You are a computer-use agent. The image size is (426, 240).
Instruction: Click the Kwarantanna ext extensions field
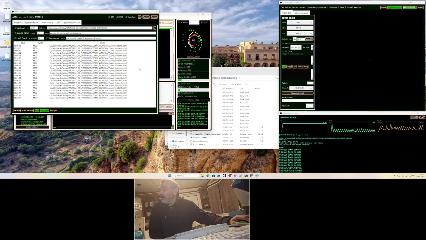pos(111,38)
